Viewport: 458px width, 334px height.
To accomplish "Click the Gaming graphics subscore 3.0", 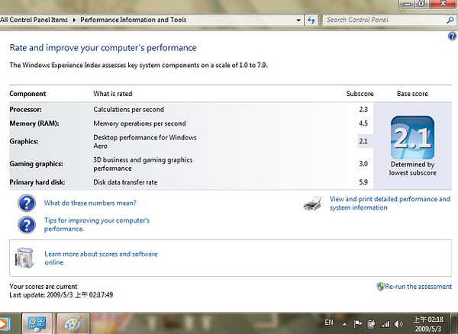I will click(363, 164).
